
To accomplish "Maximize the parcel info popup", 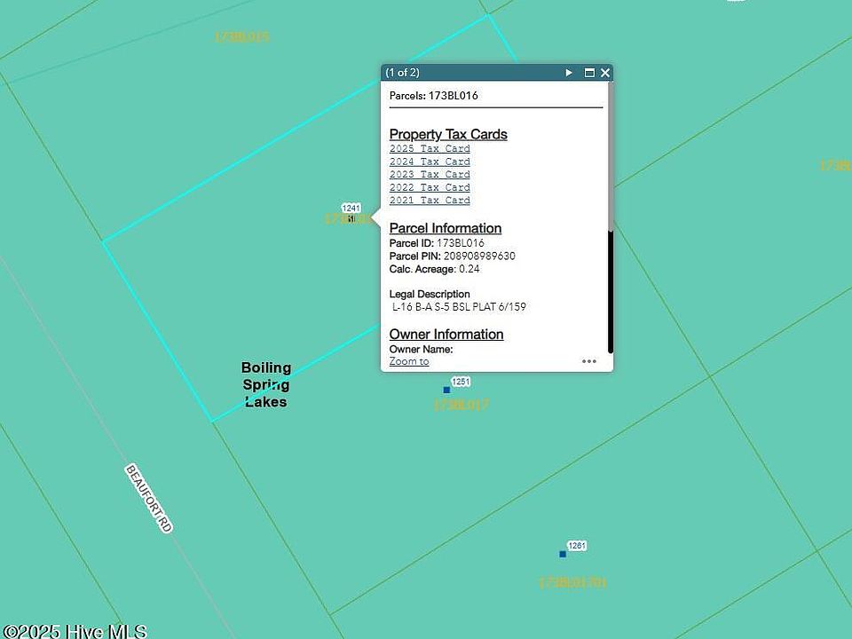I will coord(589,73).
